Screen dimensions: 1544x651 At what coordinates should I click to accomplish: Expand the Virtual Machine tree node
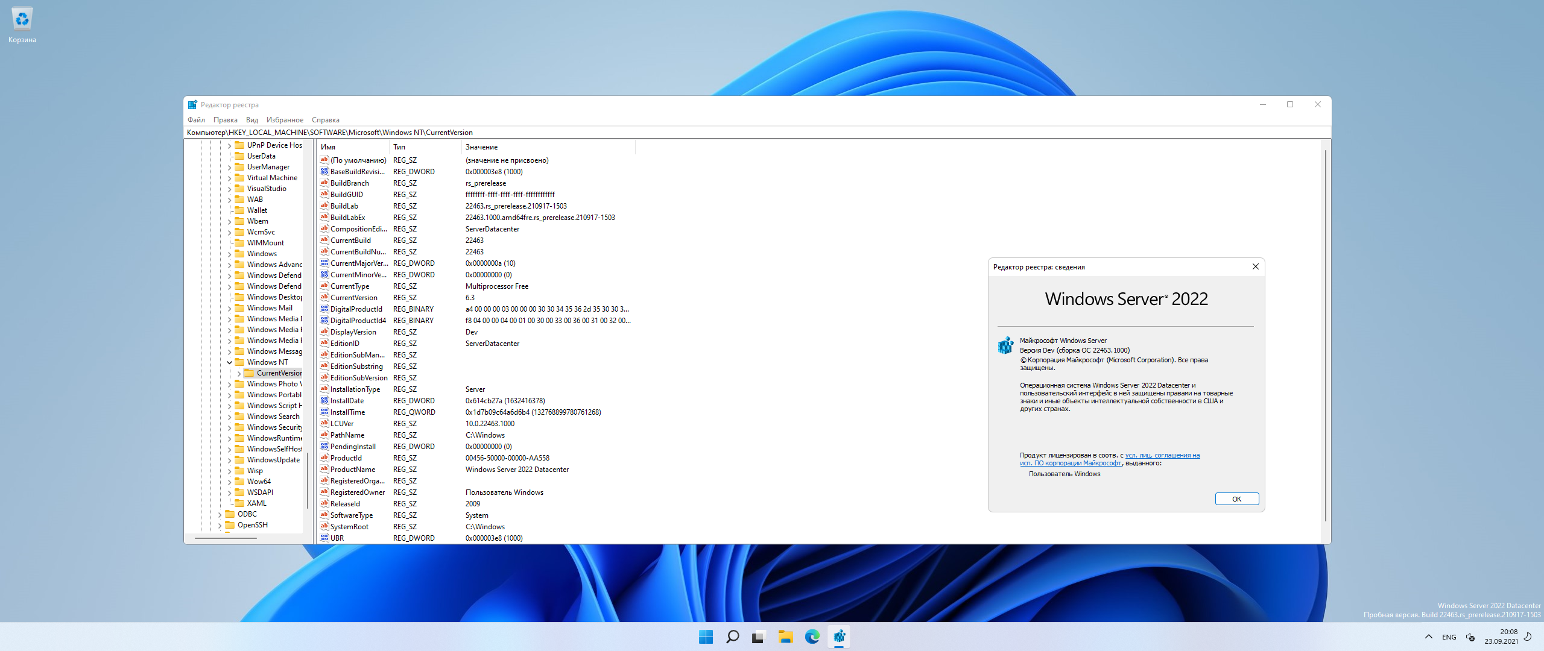(x=229, y=178)
